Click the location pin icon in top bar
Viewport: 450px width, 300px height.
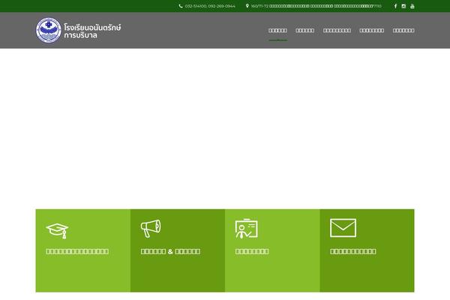tap(247, 6)
